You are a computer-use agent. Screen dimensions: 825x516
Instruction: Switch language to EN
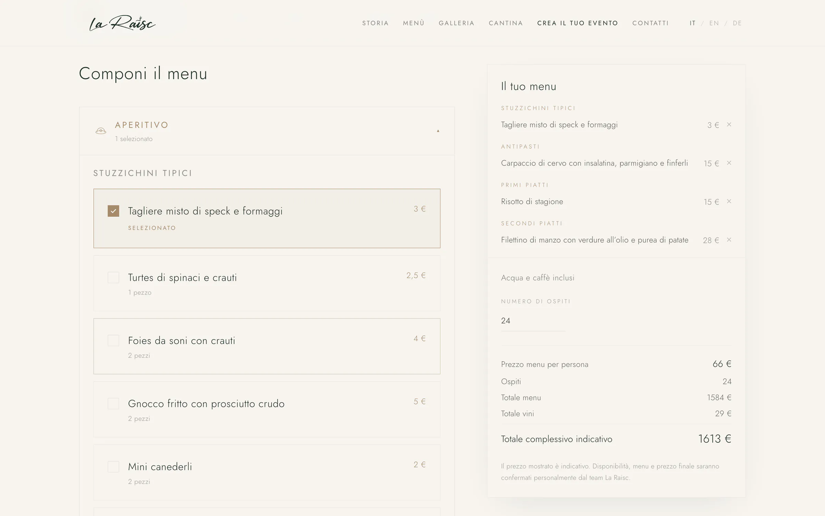tap(714, 23)
